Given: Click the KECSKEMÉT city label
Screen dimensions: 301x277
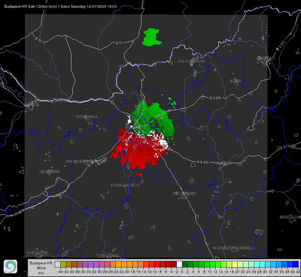Looking at the screenshot, I should click(x=185, y=193).
